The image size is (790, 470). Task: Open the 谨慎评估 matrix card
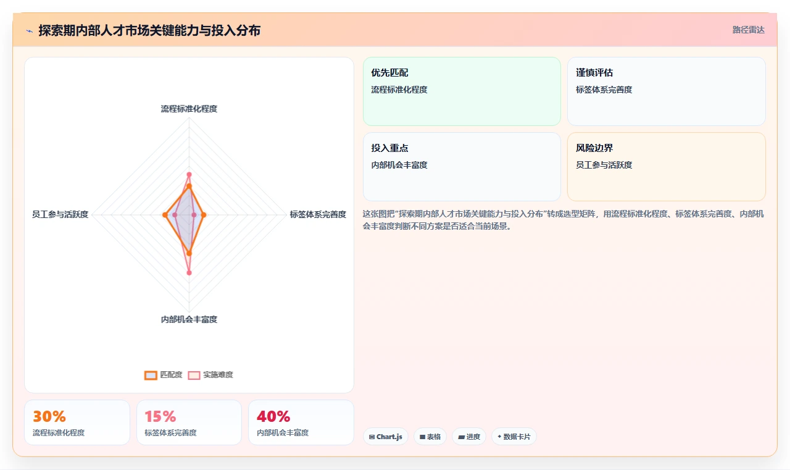pos(667,91)
